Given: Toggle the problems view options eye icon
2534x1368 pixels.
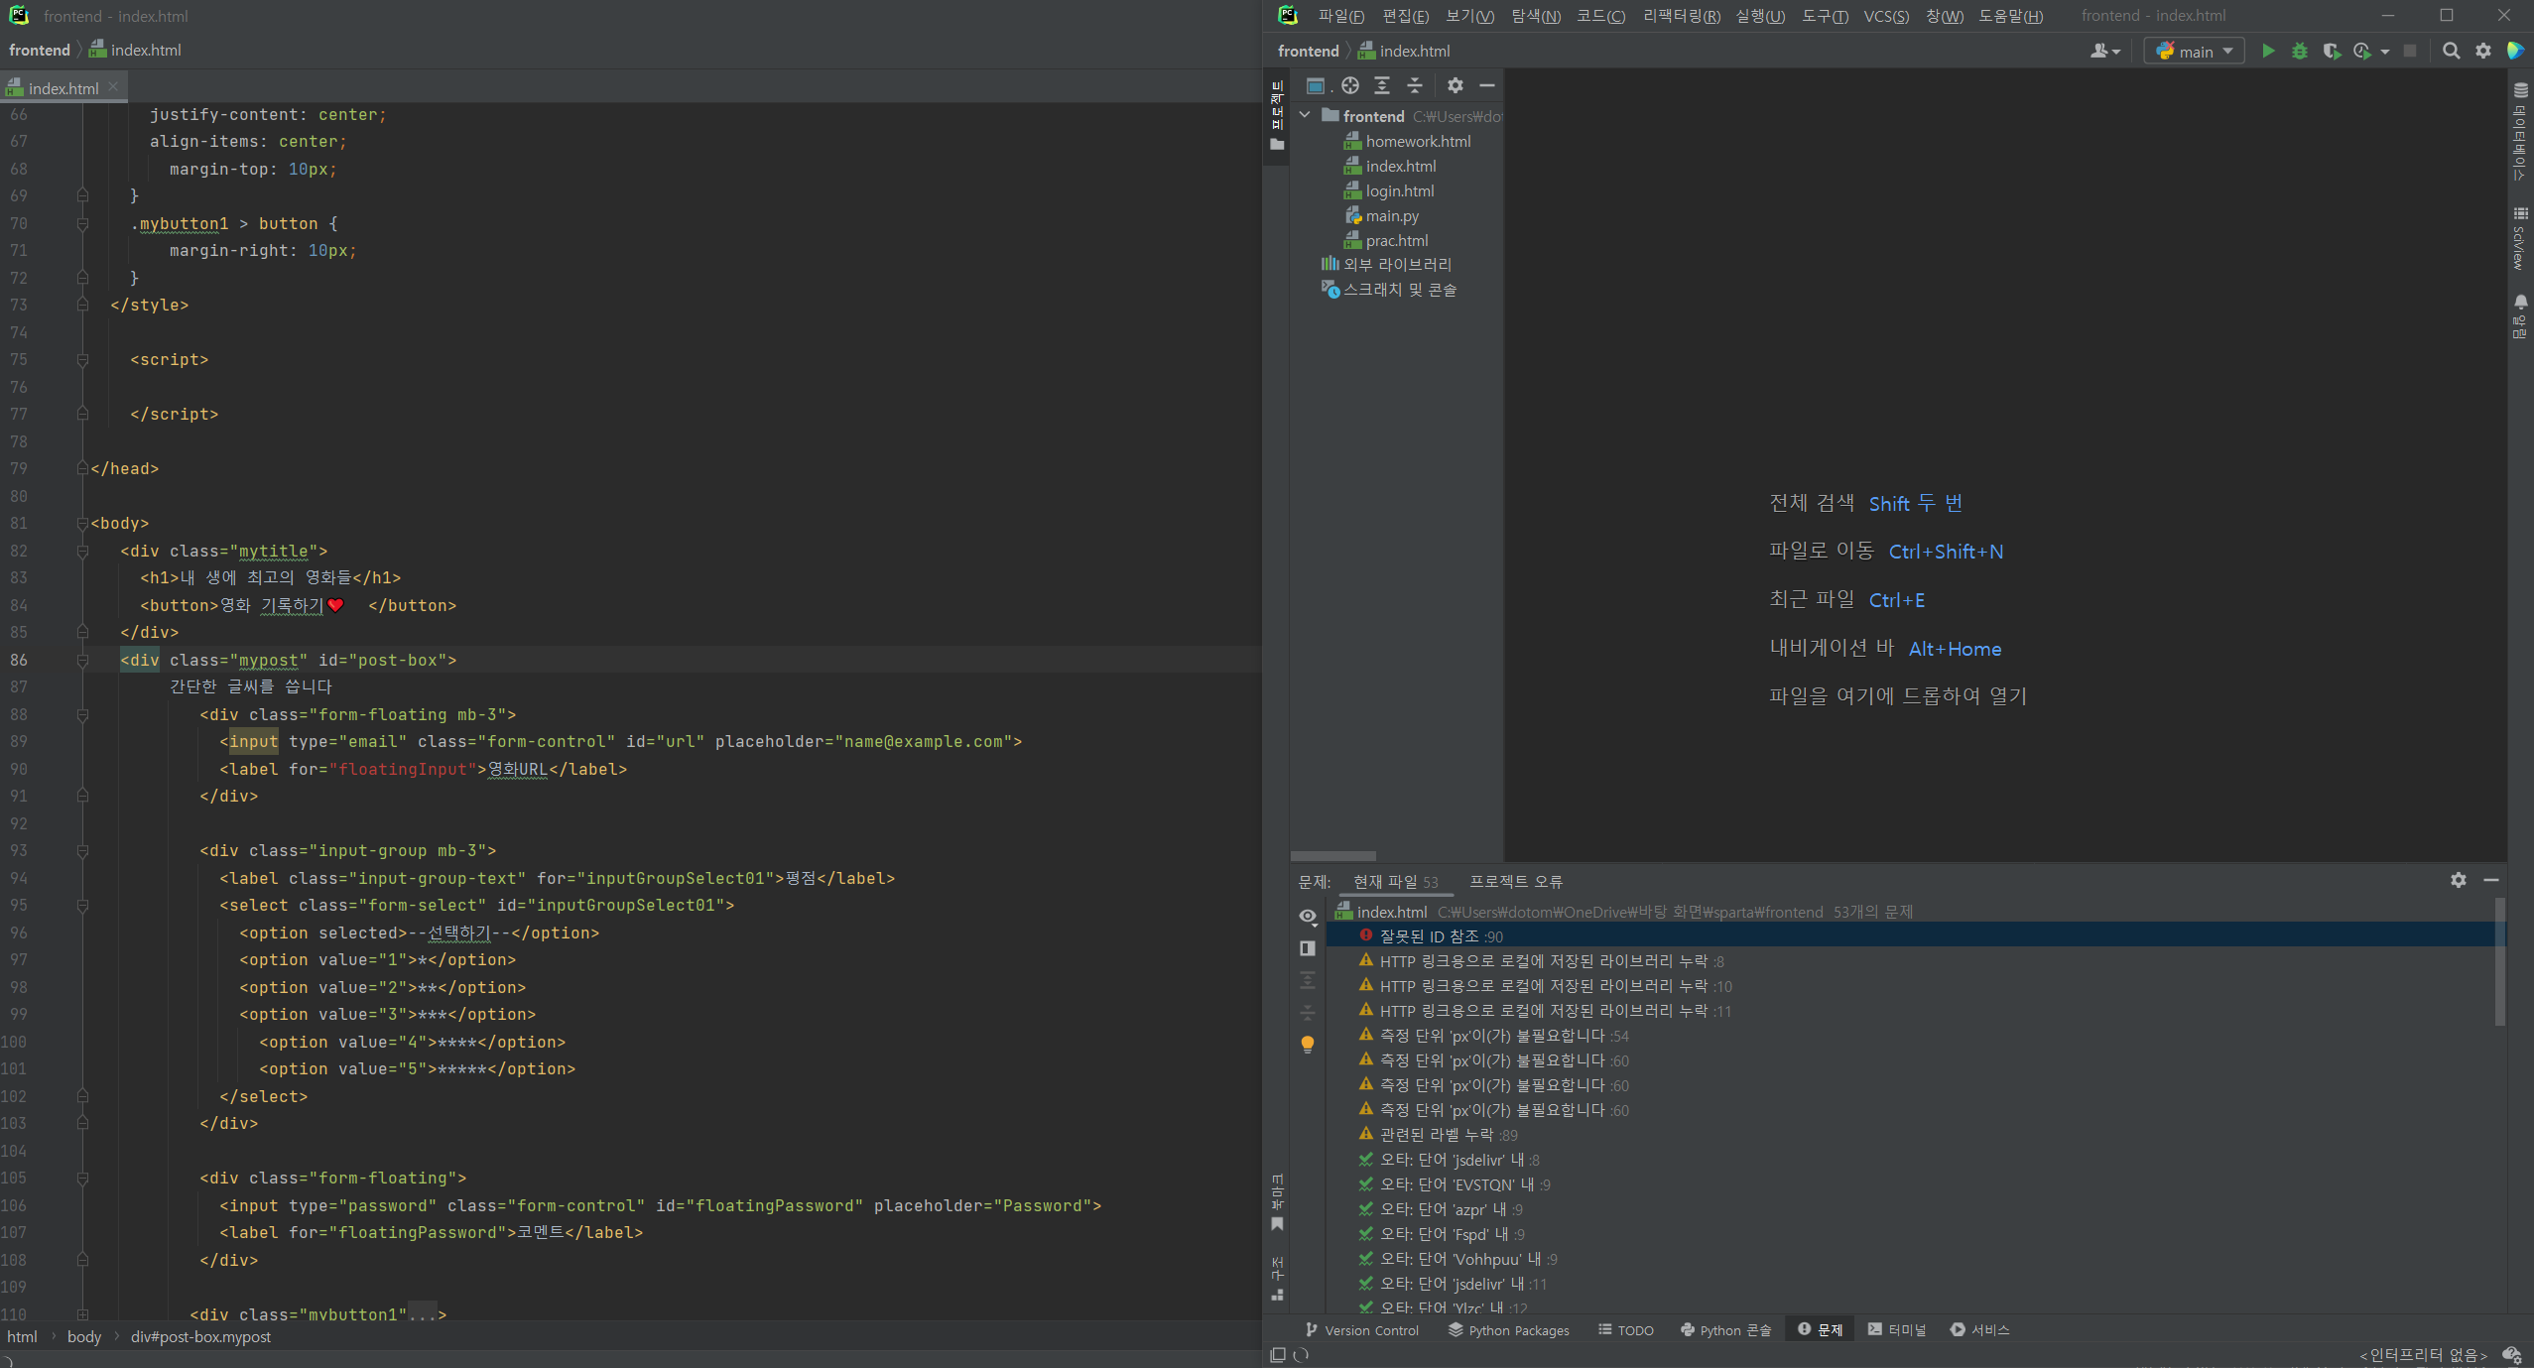Looking at the screenshot, I should click(x=1308, y=916).
